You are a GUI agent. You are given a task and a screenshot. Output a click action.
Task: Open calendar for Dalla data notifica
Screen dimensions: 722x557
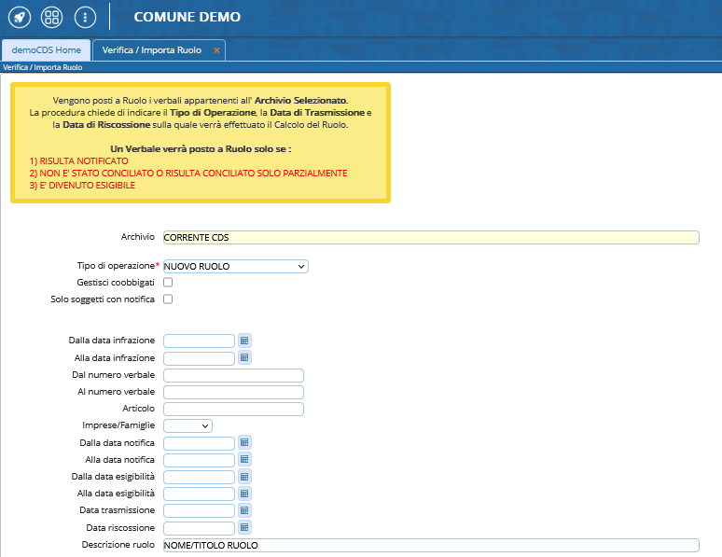[x=244, y=442]
